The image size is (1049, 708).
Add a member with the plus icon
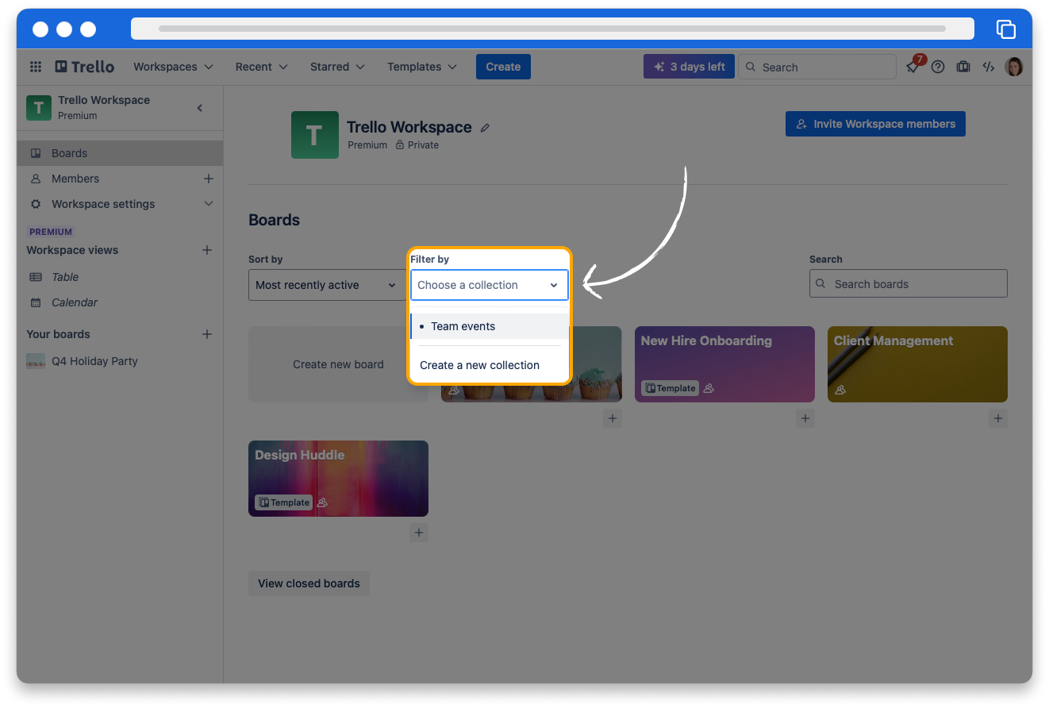click(209, 179)
